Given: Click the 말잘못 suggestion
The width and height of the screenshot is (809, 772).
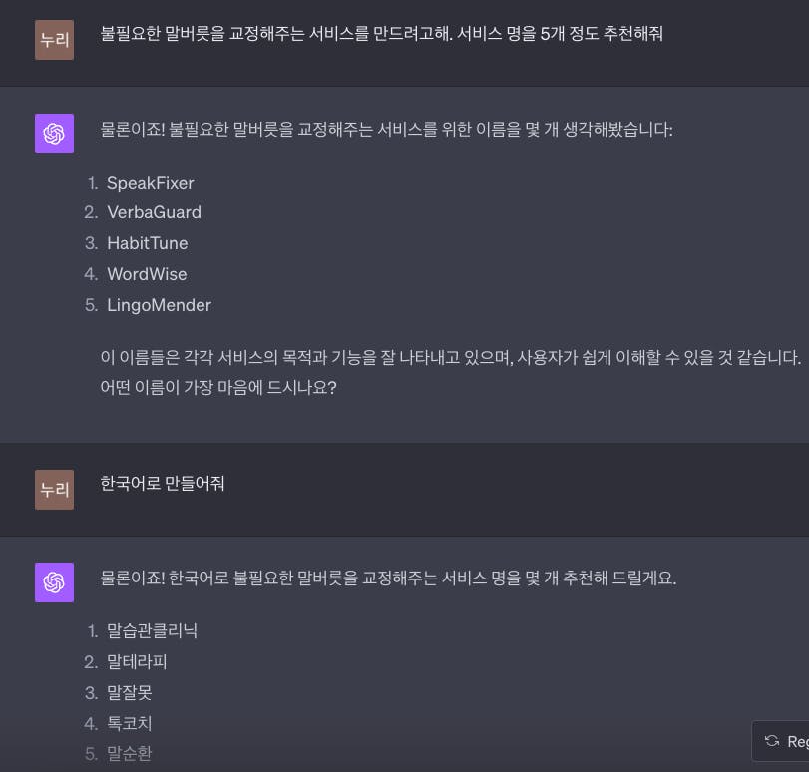Looking at the screenshot, I should click(129, 692).
